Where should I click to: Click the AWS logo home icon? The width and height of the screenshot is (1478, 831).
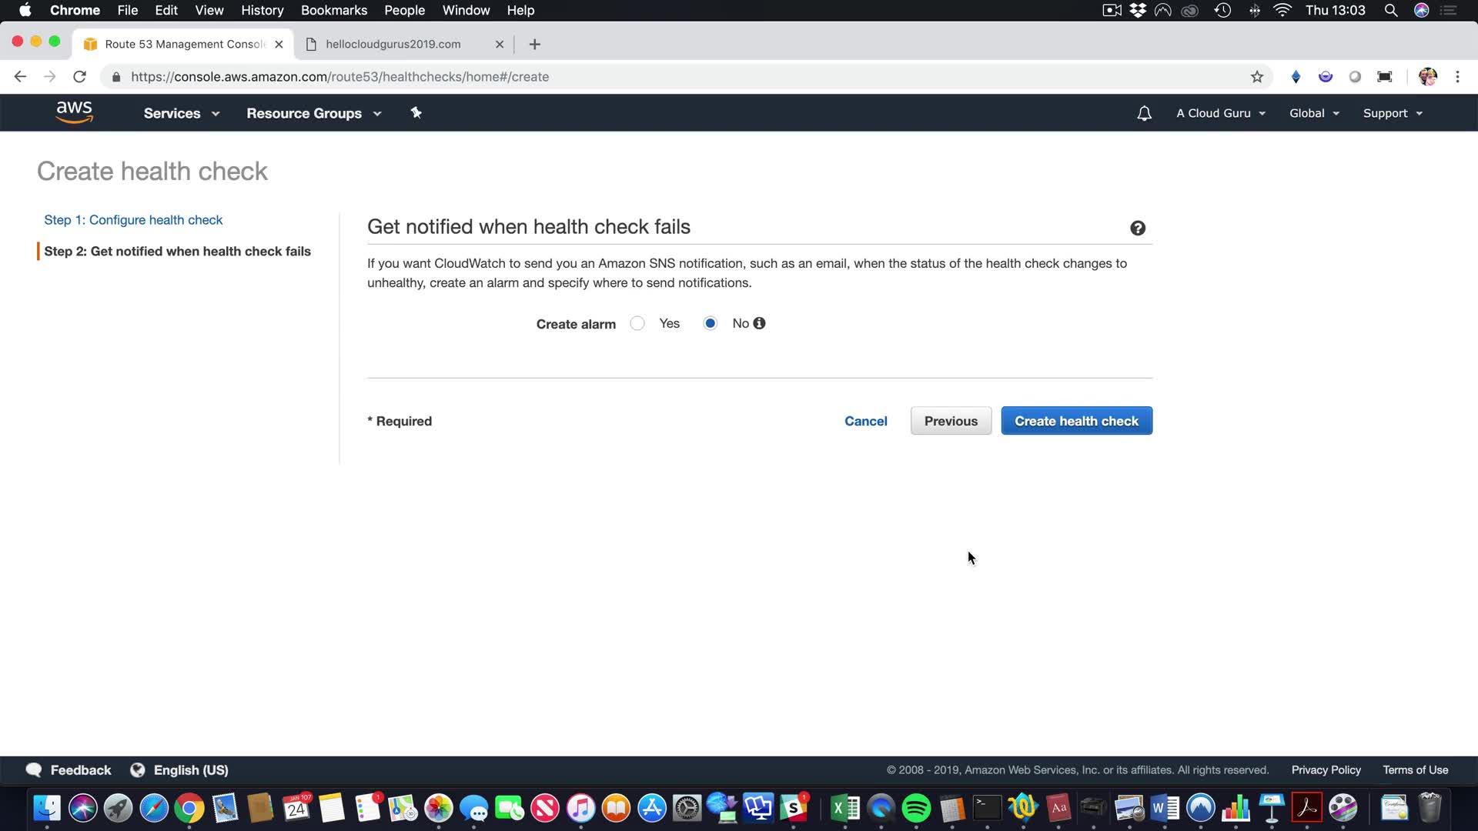74,112
